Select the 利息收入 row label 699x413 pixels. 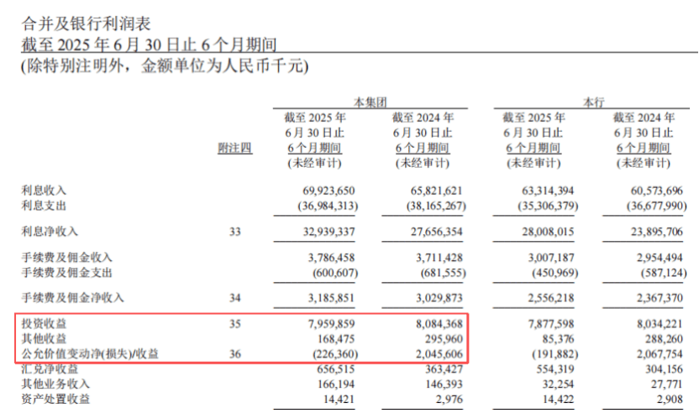44,191
